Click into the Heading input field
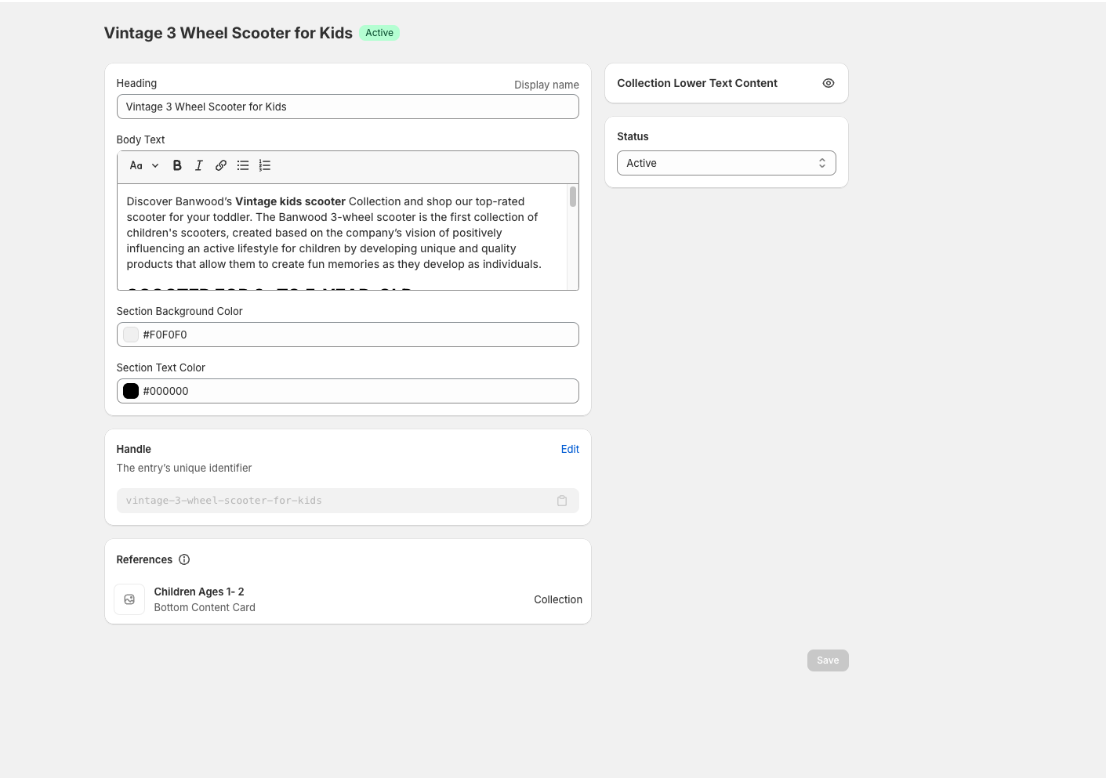The image size is (1106, 778). (347, 107)
